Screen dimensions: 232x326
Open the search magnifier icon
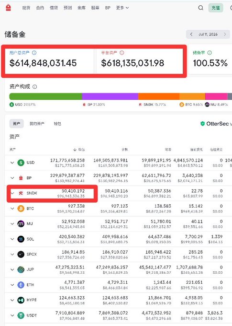click(x=200, y=8)
